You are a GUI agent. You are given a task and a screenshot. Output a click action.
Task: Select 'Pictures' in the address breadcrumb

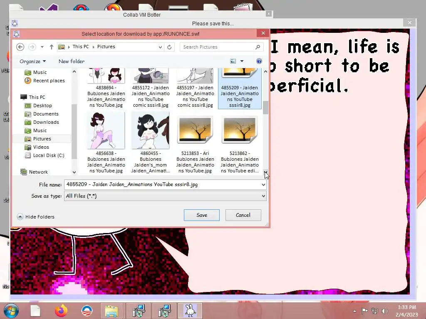(106, 47)
